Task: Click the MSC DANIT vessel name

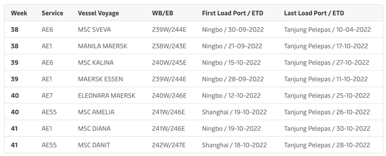Action: (x=94, y=145)
